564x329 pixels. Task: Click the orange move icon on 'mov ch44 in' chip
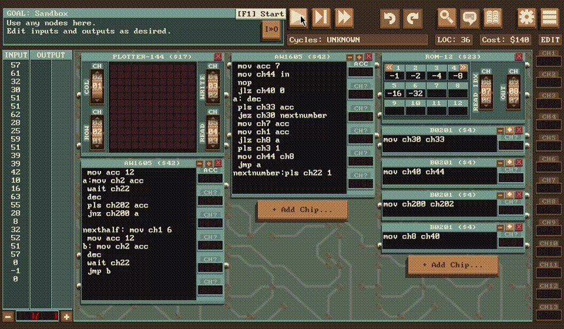point(359,57)
